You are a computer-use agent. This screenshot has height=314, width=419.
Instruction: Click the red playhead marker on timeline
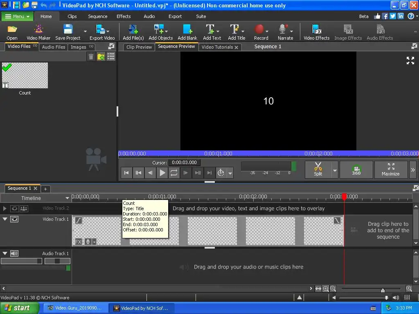click(344, 197)
